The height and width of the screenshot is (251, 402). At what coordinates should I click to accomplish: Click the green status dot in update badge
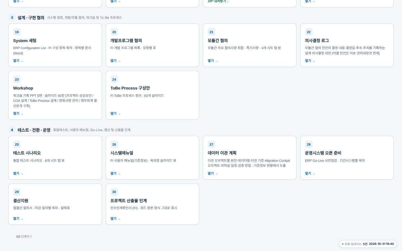tap(343, 244)
